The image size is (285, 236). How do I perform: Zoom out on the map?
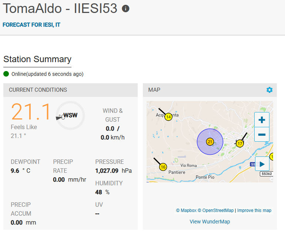point(262,134)
